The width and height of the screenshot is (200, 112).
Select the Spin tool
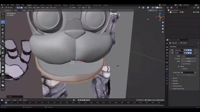pyautogui.click(x=3, y=71)
